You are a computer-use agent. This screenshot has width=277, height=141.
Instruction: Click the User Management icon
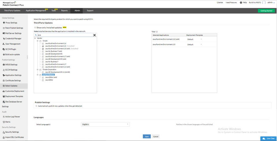pyautogui.click(x=4, y=44)
